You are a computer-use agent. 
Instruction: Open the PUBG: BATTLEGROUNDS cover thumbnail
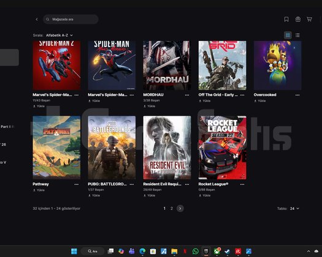coord(112,147)
